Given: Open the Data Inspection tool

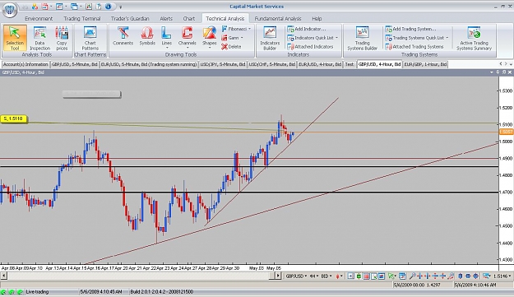Looking at the screenshot, I should click(x=39, y=38).
